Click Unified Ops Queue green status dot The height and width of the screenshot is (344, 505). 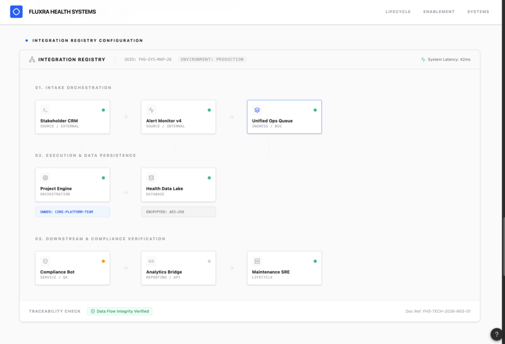pos(315,110)
